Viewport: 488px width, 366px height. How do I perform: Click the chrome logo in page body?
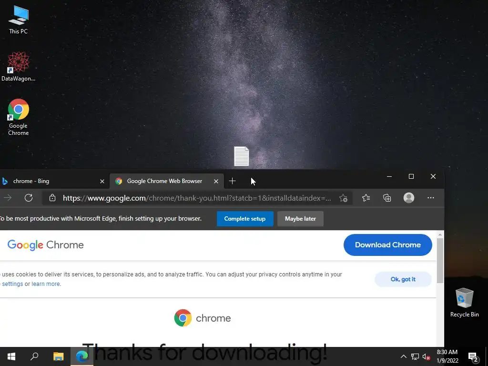click(203, 318)
